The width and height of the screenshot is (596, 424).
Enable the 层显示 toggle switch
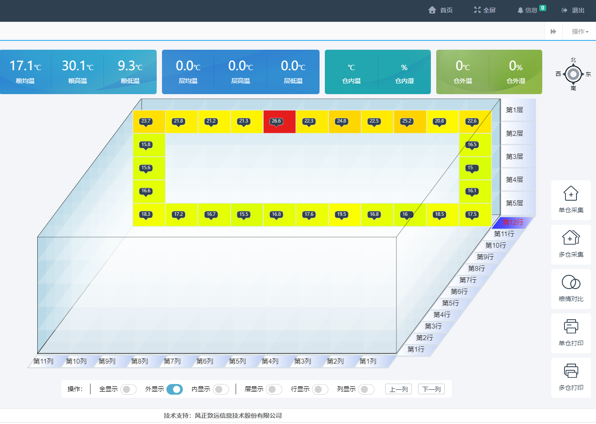point(274,389)
